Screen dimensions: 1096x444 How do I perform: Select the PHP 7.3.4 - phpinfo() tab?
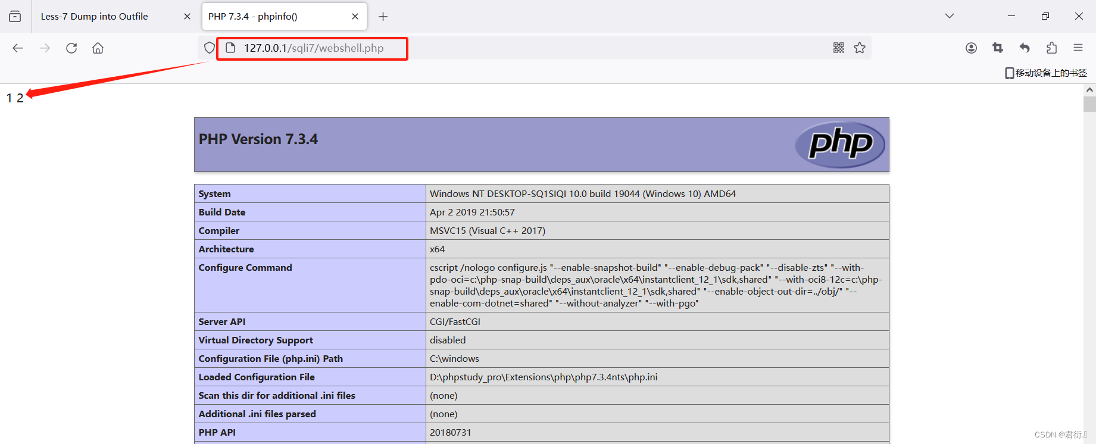(x=284, y=16)
